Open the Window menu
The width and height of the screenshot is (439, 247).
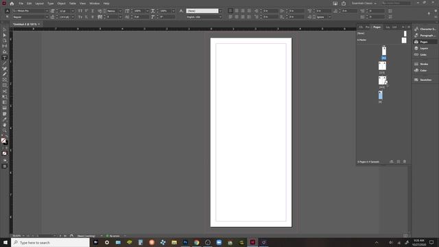coord(95,3)
